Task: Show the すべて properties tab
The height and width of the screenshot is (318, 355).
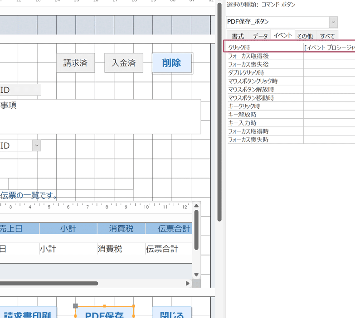Action: (327, 36)
